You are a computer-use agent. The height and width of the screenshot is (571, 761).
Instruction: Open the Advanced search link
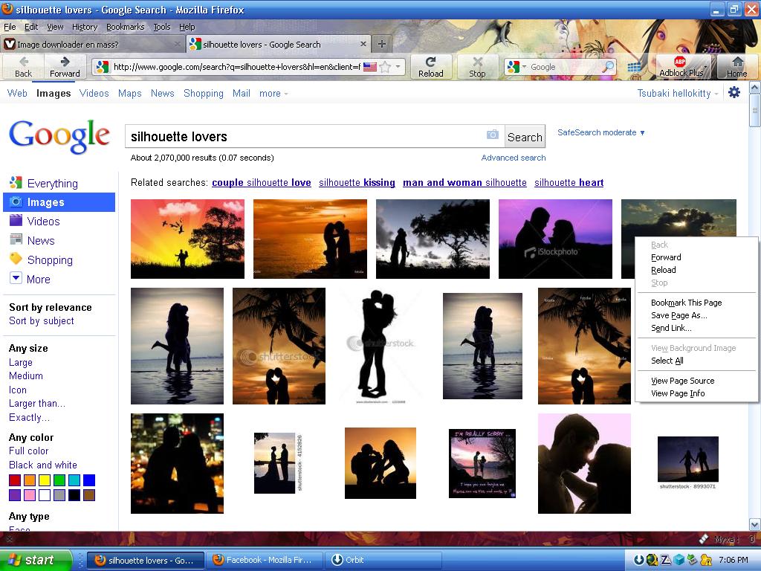coord(514,158)
